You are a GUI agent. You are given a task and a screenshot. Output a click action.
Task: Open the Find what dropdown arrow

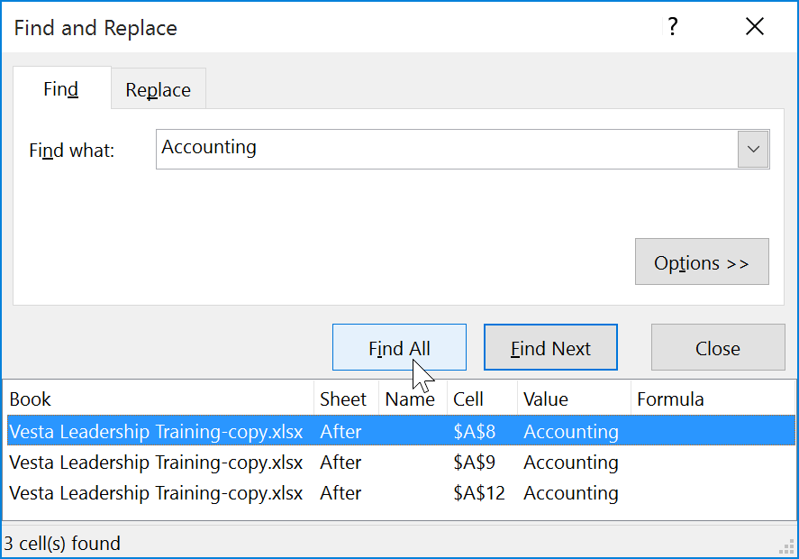tap(754, 149)
